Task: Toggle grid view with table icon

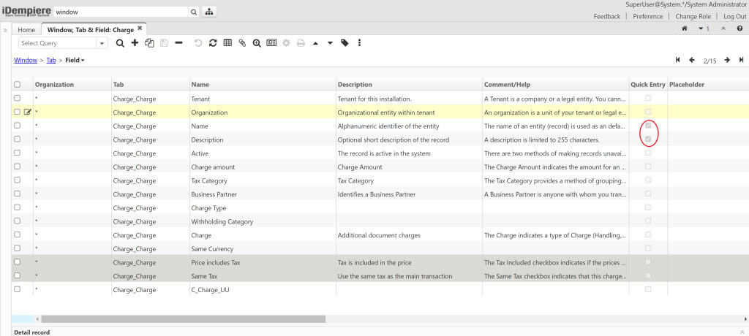Action: 227,43
